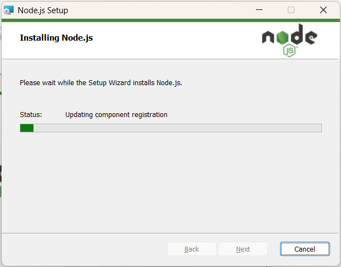Click the installer icon in the title bar
Image resolution: width=341 pixels, height=267 pixels.
pyautogui.click(x=9, y=10)
